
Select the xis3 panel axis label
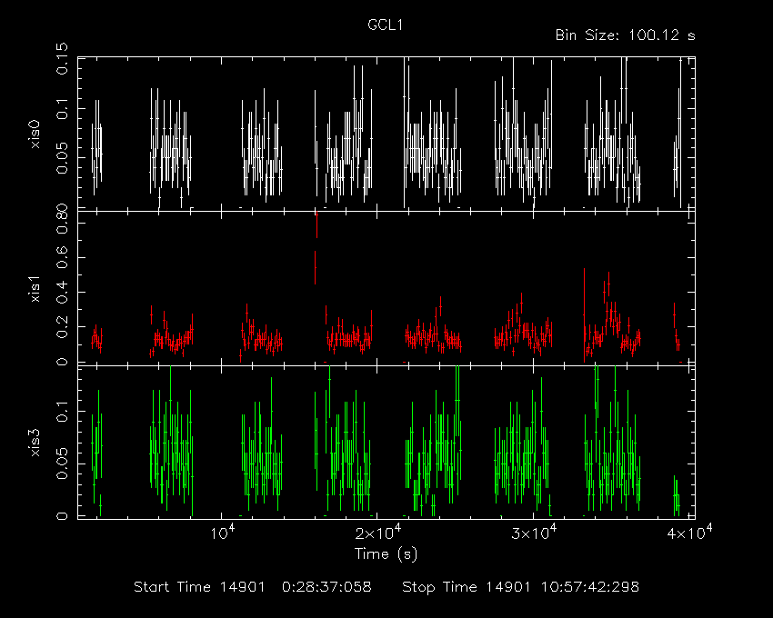click(35, 443)
